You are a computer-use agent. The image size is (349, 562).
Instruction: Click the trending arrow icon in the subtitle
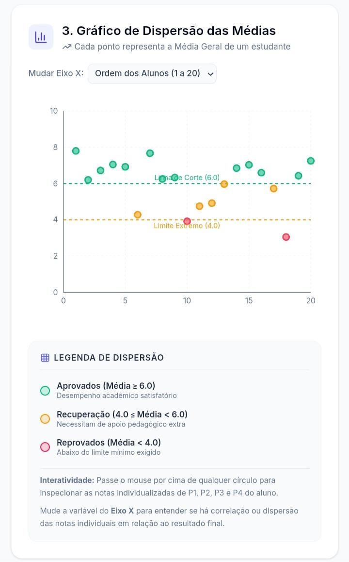click(x=66, y=47)
